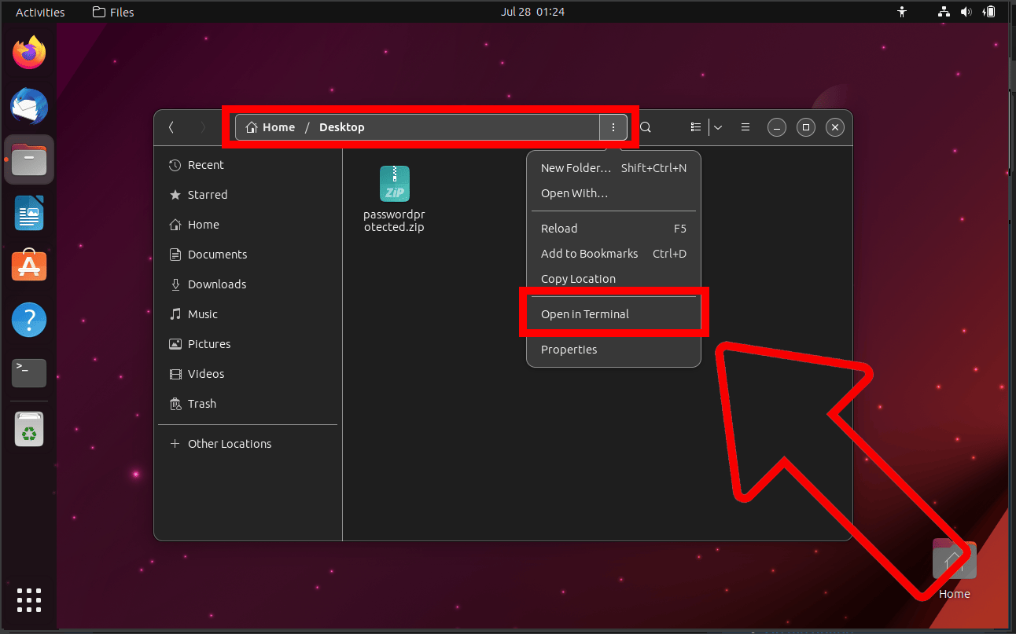Open the Firefox browser from the dock

[x=28, y=51]
